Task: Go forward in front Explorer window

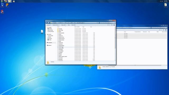Action: coord(48,23)
